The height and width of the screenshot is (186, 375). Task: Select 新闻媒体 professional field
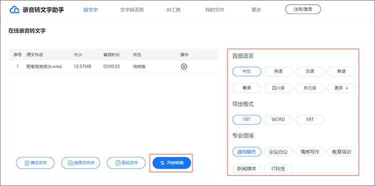click(x=246, y=168)
